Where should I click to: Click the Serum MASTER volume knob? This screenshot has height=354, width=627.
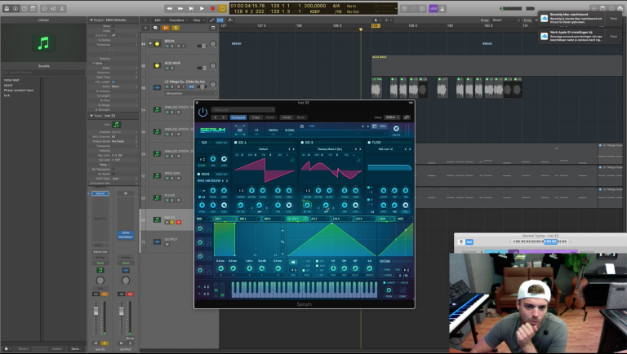click(x=396, y=129)
